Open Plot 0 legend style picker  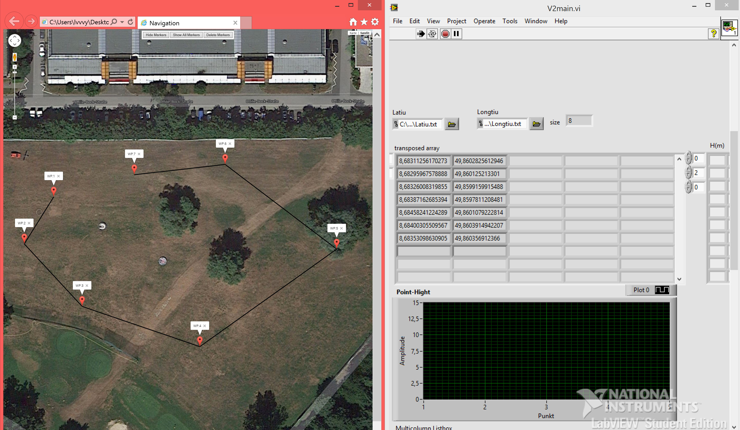tap(662, 290)
